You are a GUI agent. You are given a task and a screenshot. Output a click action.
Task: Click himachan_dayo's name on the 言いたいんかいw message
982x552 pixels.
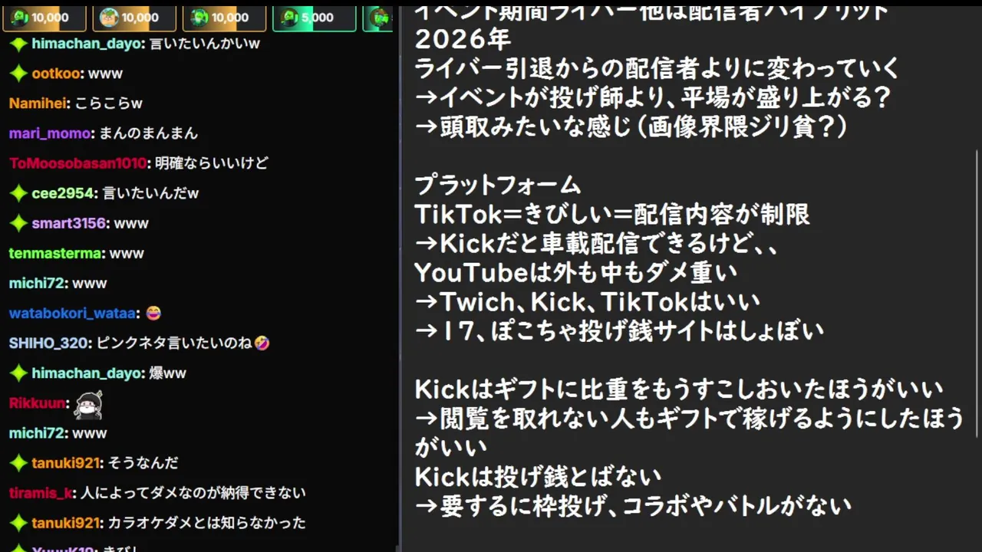point(87,44)
